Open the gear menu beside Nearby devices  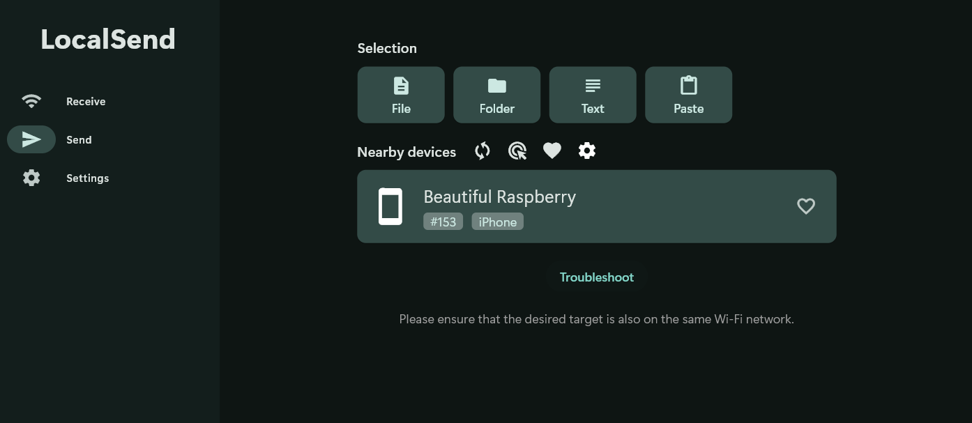tap(587, 151)
